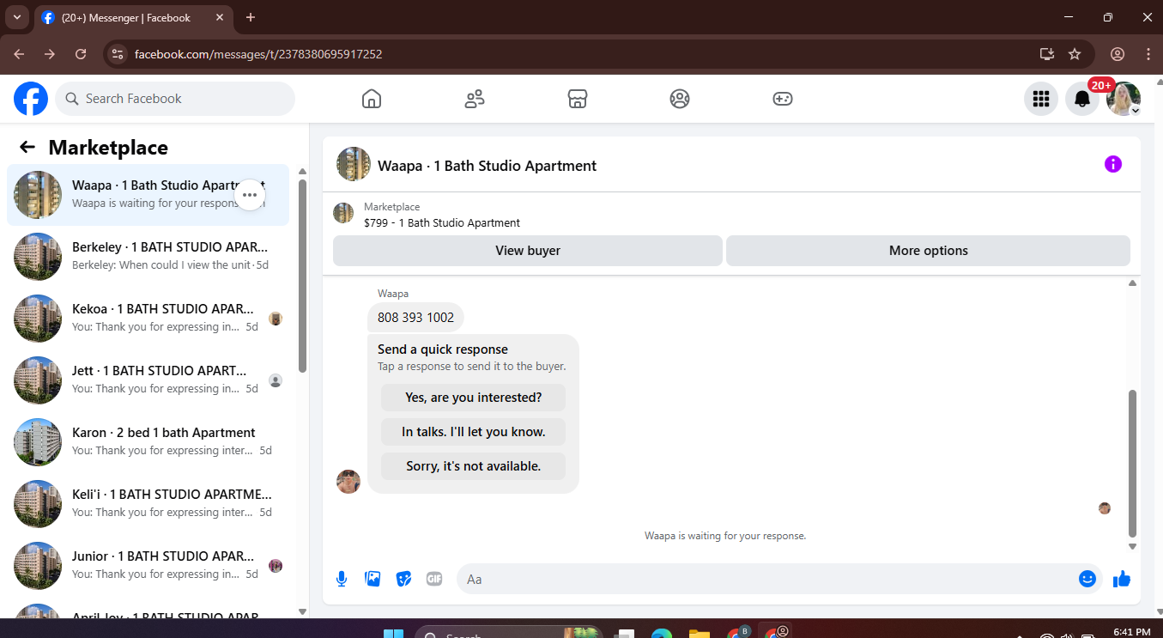Viewport: 1163px width, 638px height.
Task: Open notifications bell with 20+ badge
Action: coord(1082,99)
